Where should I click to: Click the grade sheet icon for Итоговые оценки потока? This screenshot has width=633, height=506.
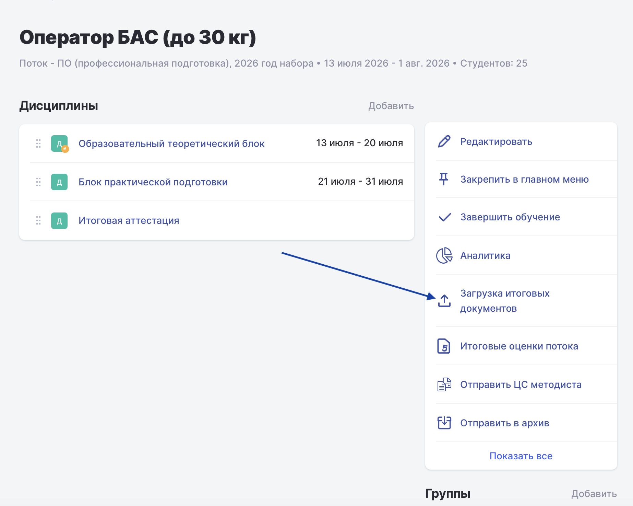tap(444, 346)
